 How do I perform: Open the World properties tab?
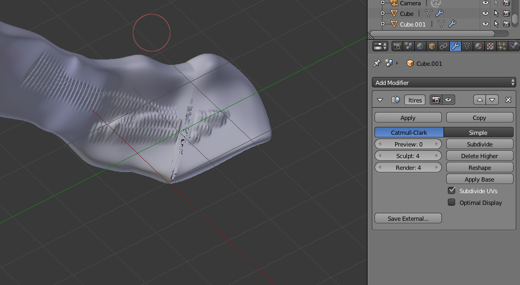(420, 46)
